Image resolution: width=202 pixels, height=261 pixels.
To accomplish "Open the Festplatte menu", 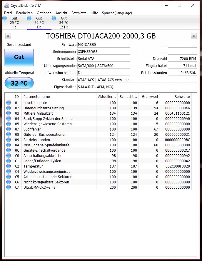I will pyautogui.click(x=79, y=13).
